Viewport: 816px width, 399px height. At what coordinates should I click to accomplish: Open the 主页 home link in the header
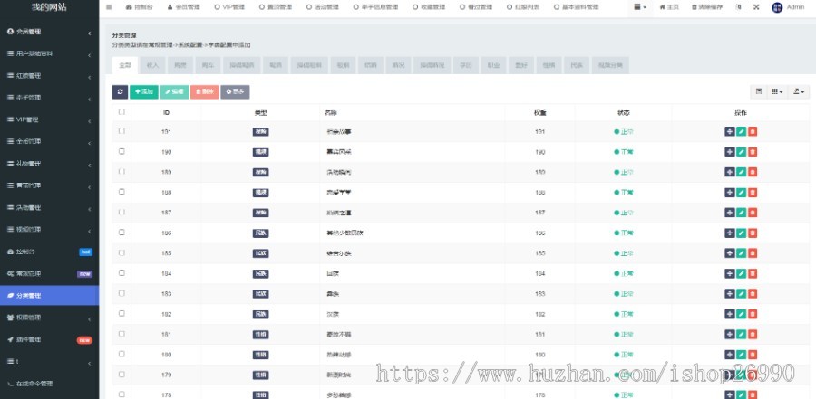click(x=669, y=7)
